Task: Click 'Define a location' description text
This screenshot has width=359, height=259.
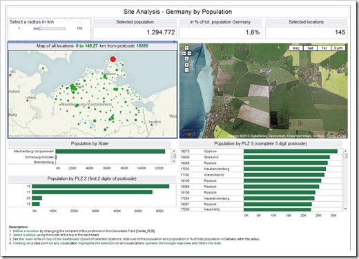Action: pyautogui.click(x=26, y=231)
